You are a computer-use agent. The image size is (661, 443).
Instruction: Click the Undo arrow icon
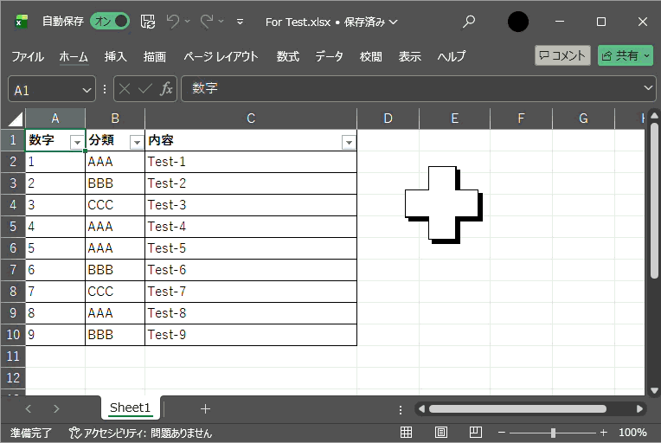click(x=173, y=22)
